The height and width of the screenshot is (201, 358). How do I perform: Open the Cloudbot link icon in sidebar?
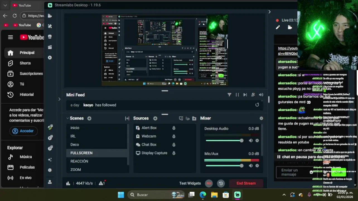pos(50,137)
